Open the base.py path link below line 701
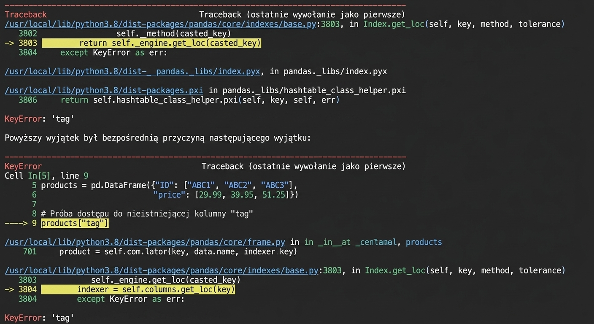Screen dimensions: 594x324 (162, 270)
